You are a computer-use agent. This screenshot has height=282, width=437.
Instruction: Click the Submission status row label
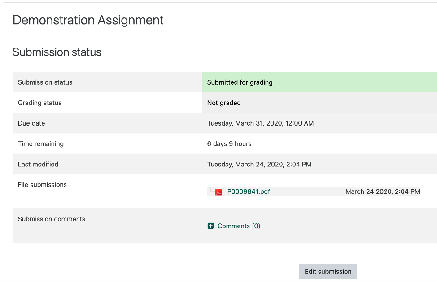tap(45, 82)
